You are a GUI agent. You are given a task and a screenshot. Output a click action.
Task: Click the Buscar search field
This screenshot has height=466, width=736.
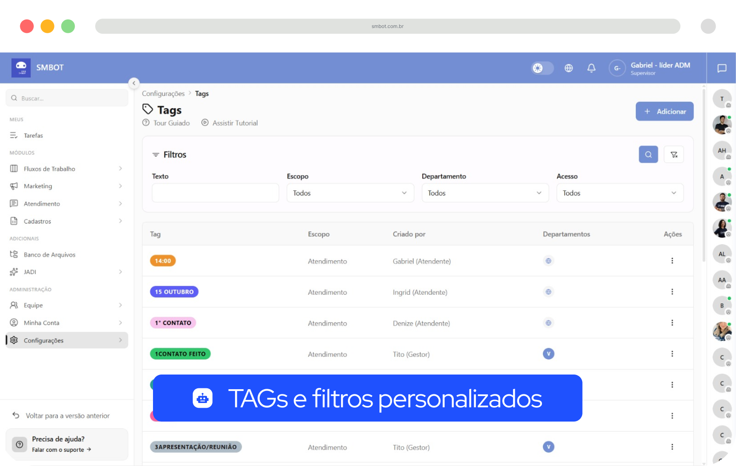(x=67, y=98)
